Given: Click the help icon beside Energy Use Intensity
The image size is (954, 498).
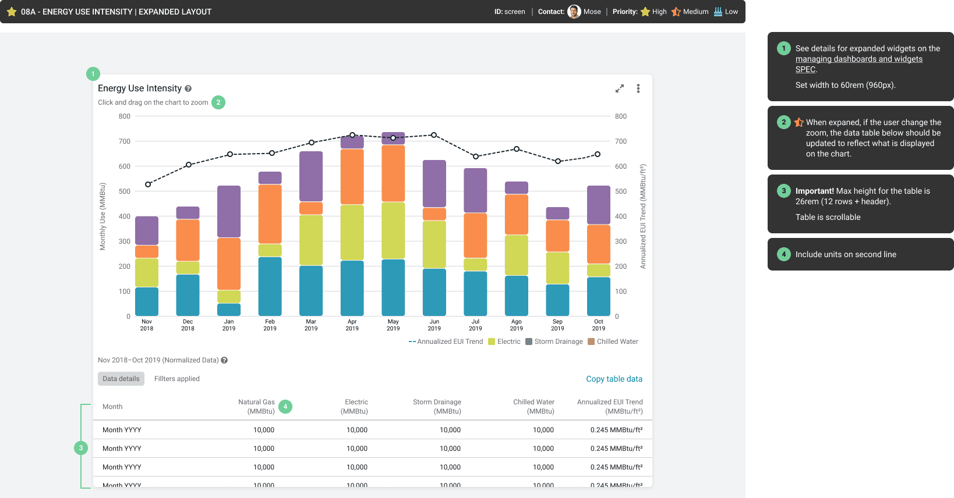Looking at the screenshot, I should [188, 88].
